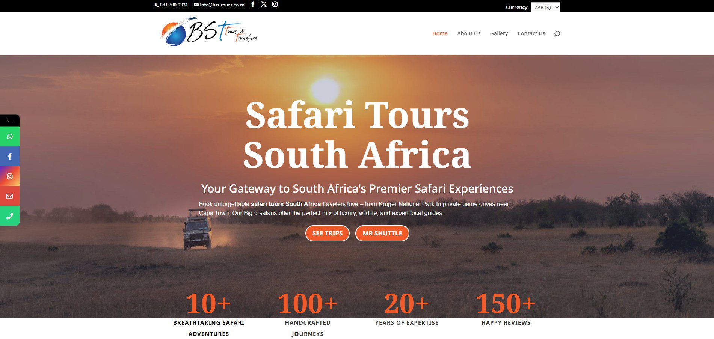The image size is (714, 339).
Task: Open the Contact Us menu link
Action: tap(531, 33)
